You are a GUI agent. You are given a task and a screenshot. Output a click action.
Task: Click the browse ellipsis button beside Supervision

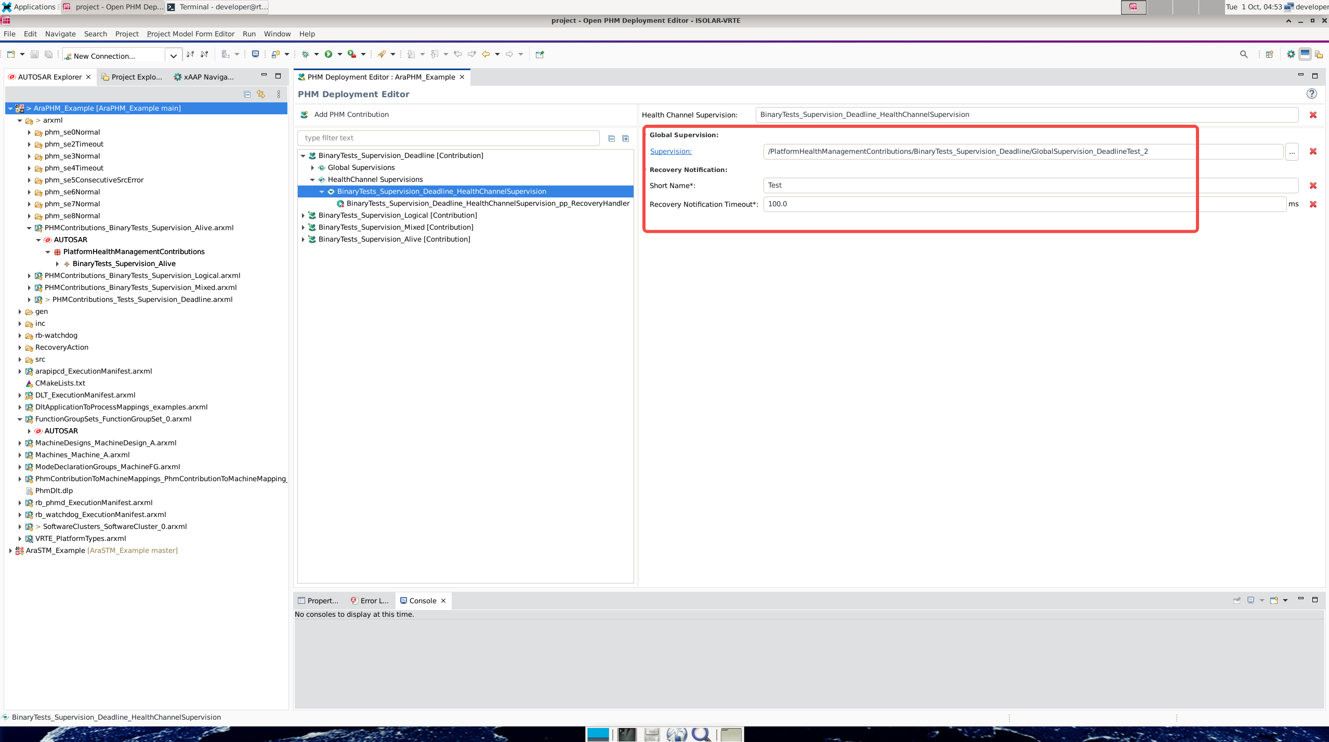1292,152
